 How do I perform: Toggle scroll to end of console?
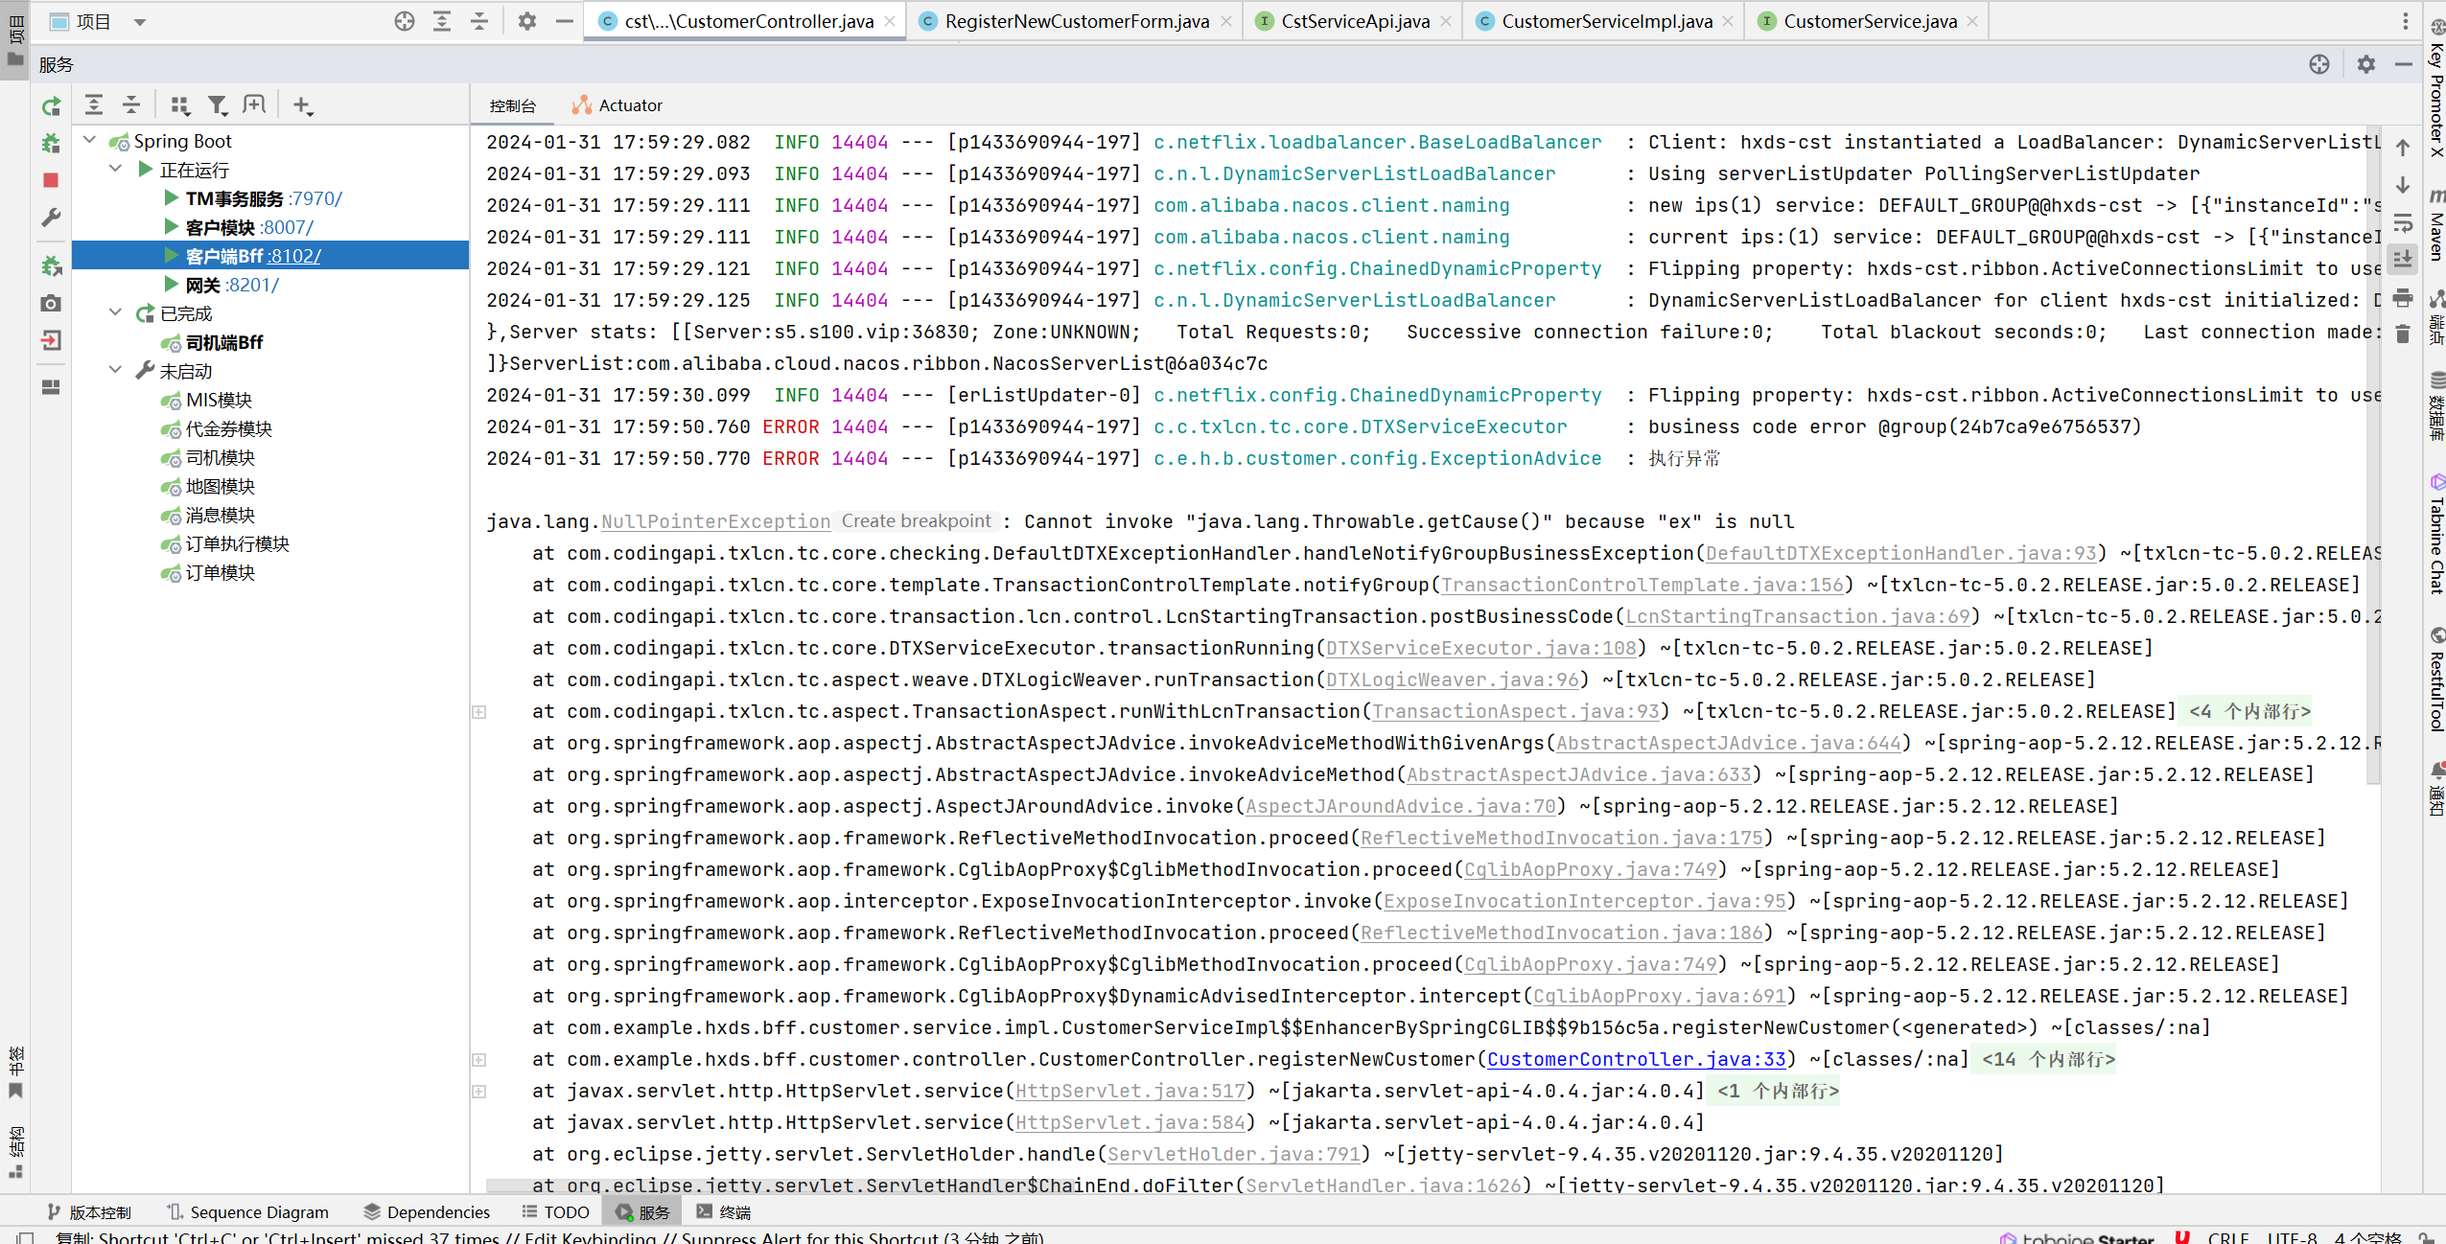click(x=2402, y=259)
